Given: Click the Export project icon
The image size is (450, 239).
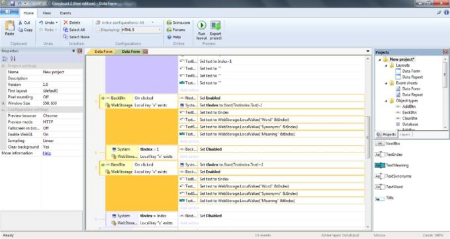Looking at the screenshot, I should point(216,25).
